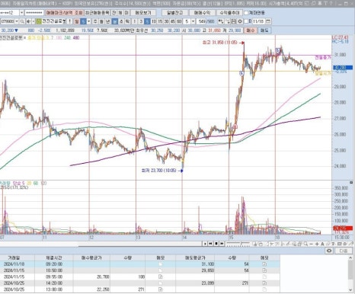This screenshot has width=355, height=294.
Task: Expand the stock code 079900 dropdown
Action: tap(17, 21)
